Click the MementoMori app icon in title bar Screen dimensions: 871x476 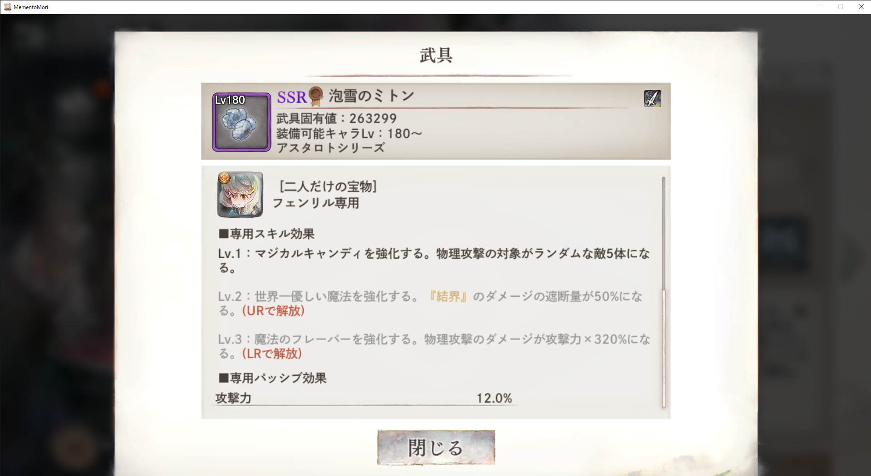pos(7,7)
